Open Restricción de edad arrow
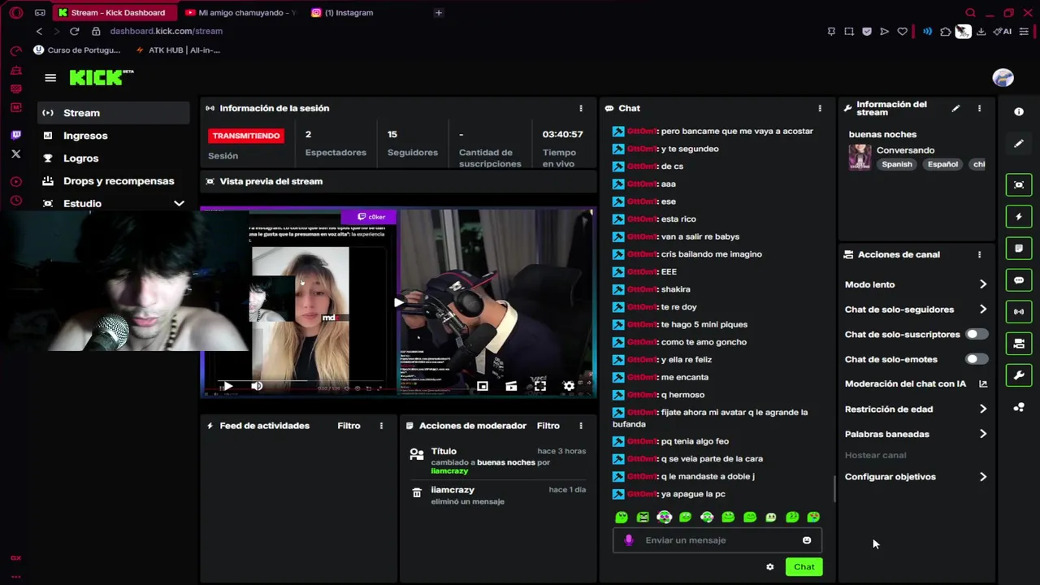1040x585 pixels. coord(983,409)
